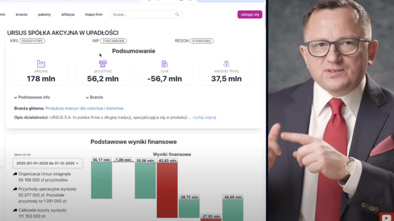394x221 pixels.
Task: Open Produkcja maszyn dla rolnictwa link
Action: (x=84, y=108)
